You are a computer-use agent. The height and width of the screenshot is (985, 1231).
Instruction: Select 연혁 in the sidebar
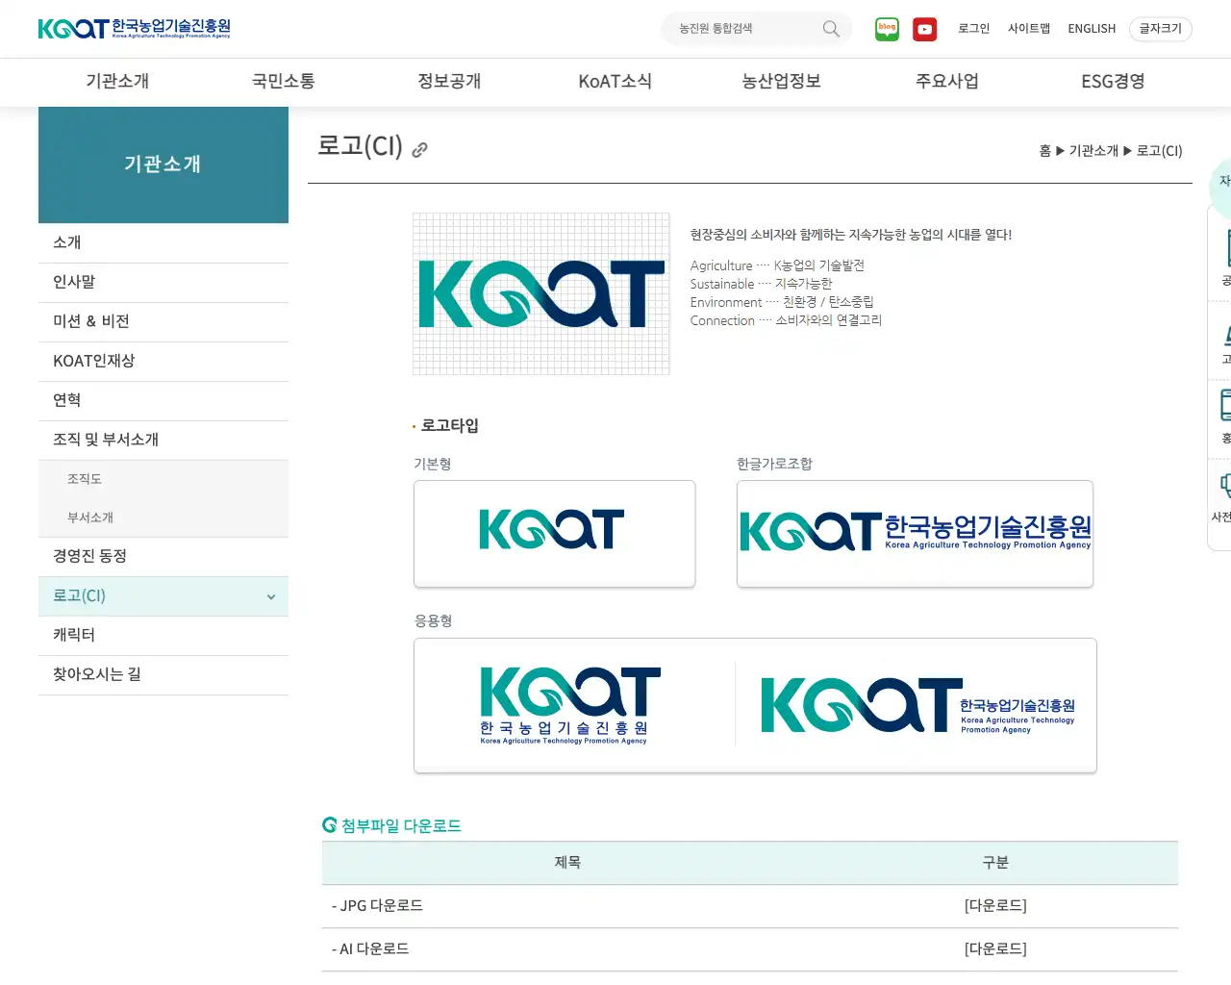[163, 400]
